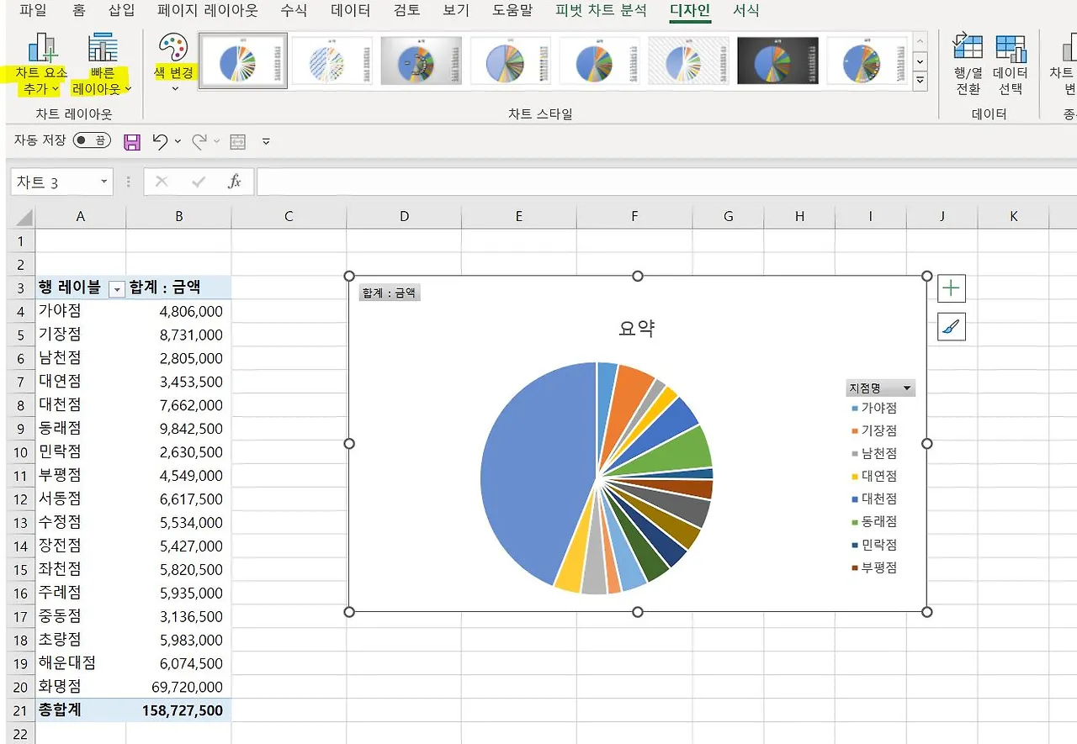Select column K header

coord(1013,217)
